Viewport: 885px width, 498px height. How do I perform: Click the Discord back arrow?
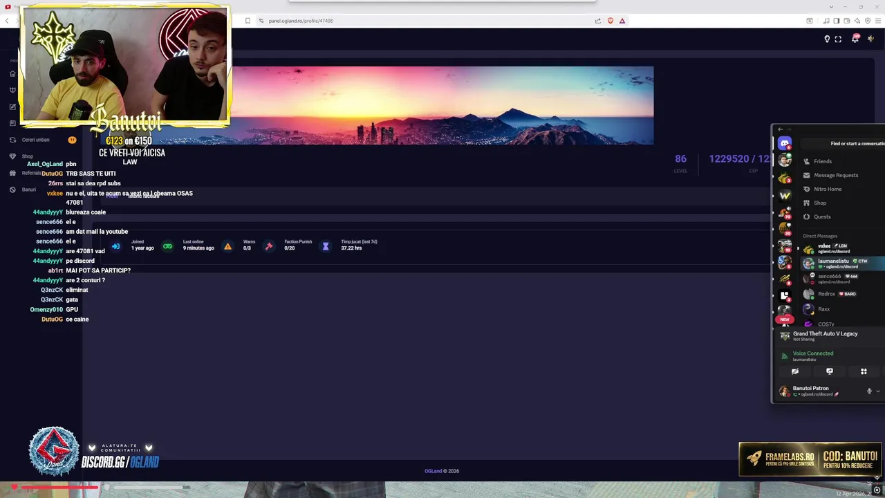click(x=781, y=129)
